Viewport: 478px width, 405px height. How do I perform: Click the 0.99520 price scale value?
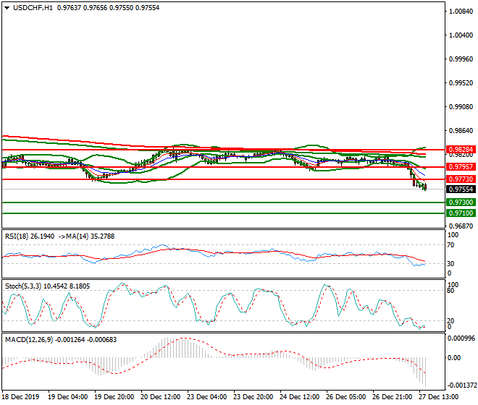[461, 83]
